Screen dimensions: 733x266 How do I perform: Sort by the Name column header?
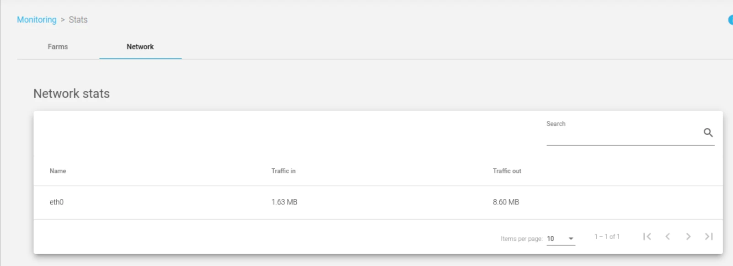tap(58, 171)
